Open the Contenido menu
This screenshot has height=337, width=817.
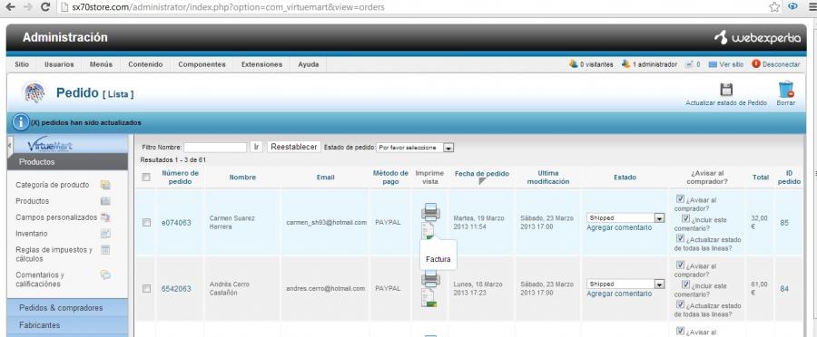[x=145, y=64]
